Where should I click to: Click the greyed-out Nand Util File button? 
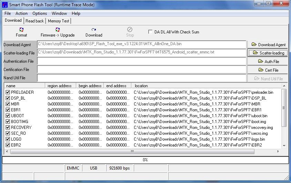pyautogui.click(x=268, y=79)
